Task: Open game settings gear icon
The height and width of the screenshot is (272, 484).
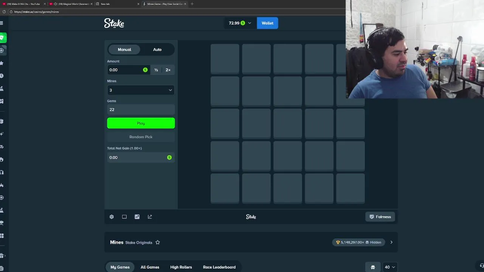Action: pos(112,217)
